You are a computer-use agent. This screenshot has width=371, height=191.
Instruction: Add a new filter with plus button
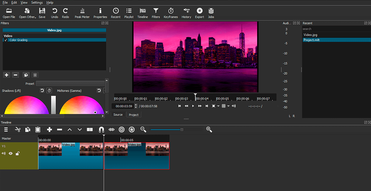tap(7, 75)
